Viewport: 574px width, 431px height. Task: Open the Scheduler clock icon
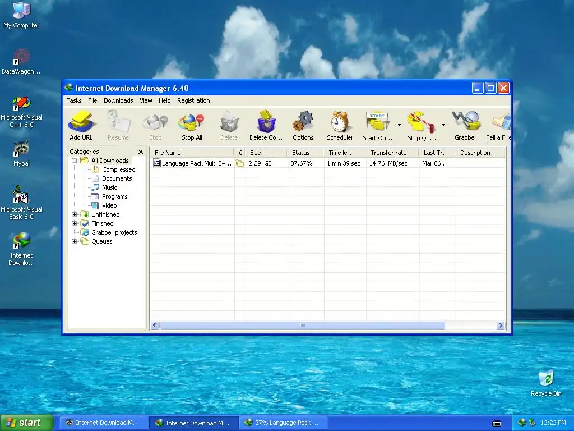(x=340, y=126)
